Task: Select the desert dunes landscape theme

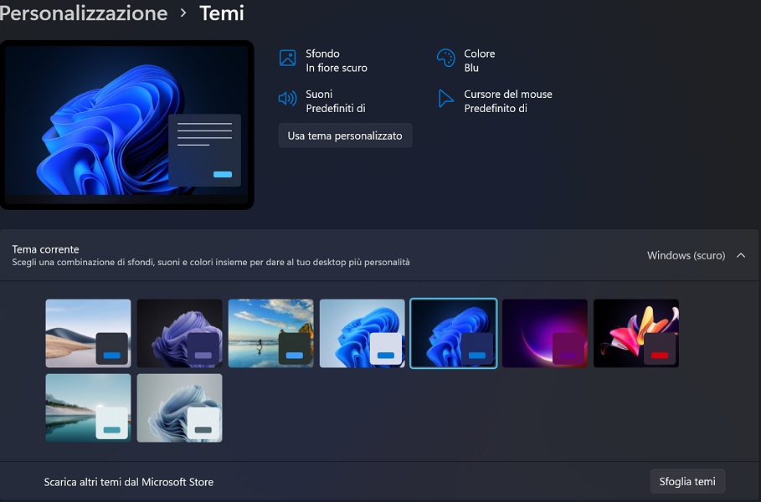Action: pyautogui.click(x=88, y=333)
